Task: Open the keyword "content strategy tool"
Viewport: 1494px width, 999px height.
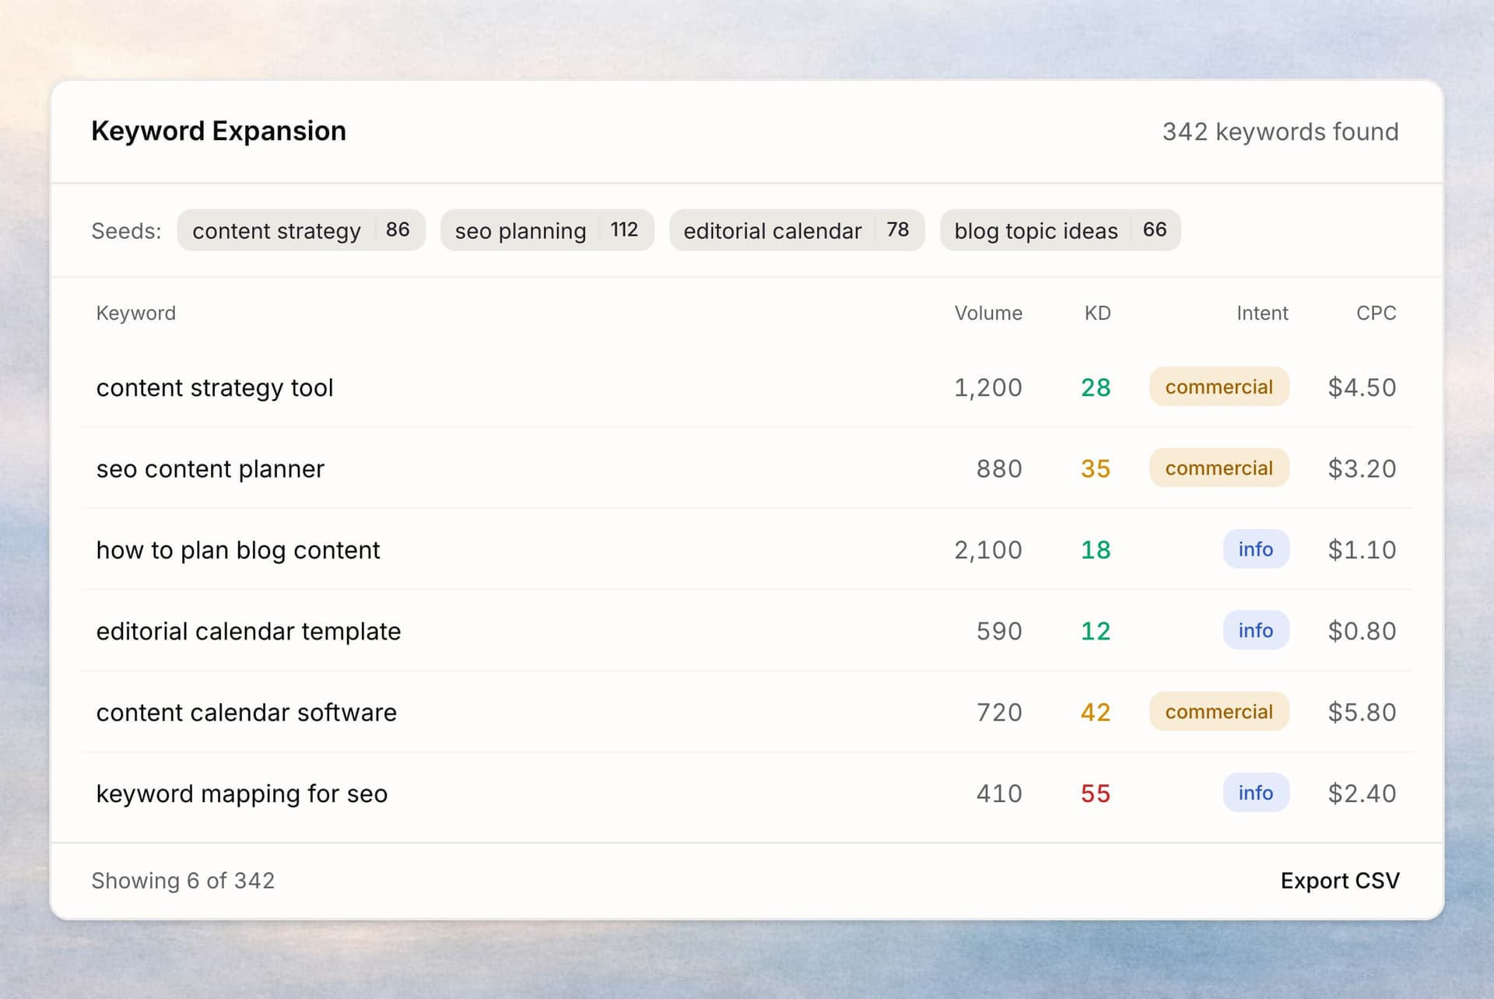Action: tap(216, 387)
